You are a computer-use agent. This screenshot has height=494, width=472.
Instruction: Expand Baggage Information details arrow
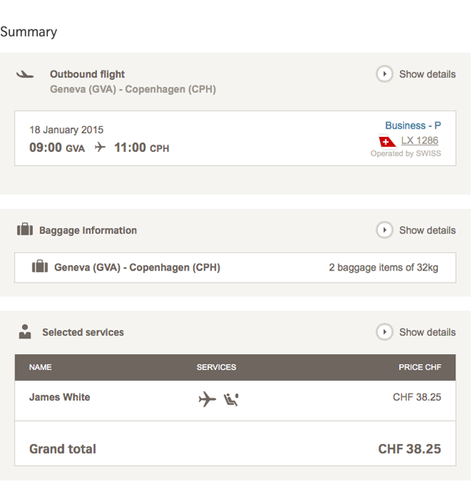[385, 230]
